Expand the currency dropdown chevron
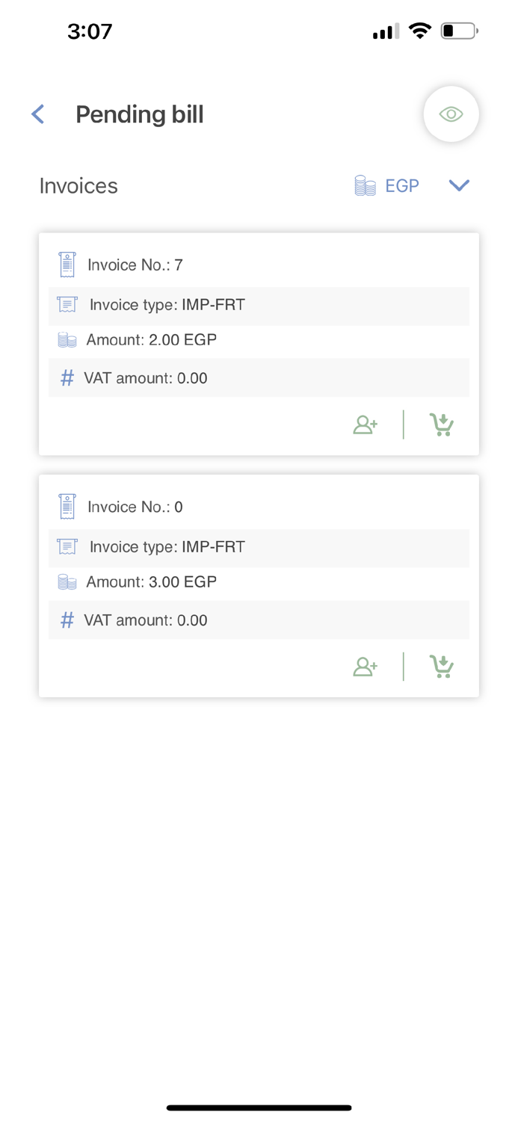This screenshot has width=518, height=1121. click(x=459, y=185)
